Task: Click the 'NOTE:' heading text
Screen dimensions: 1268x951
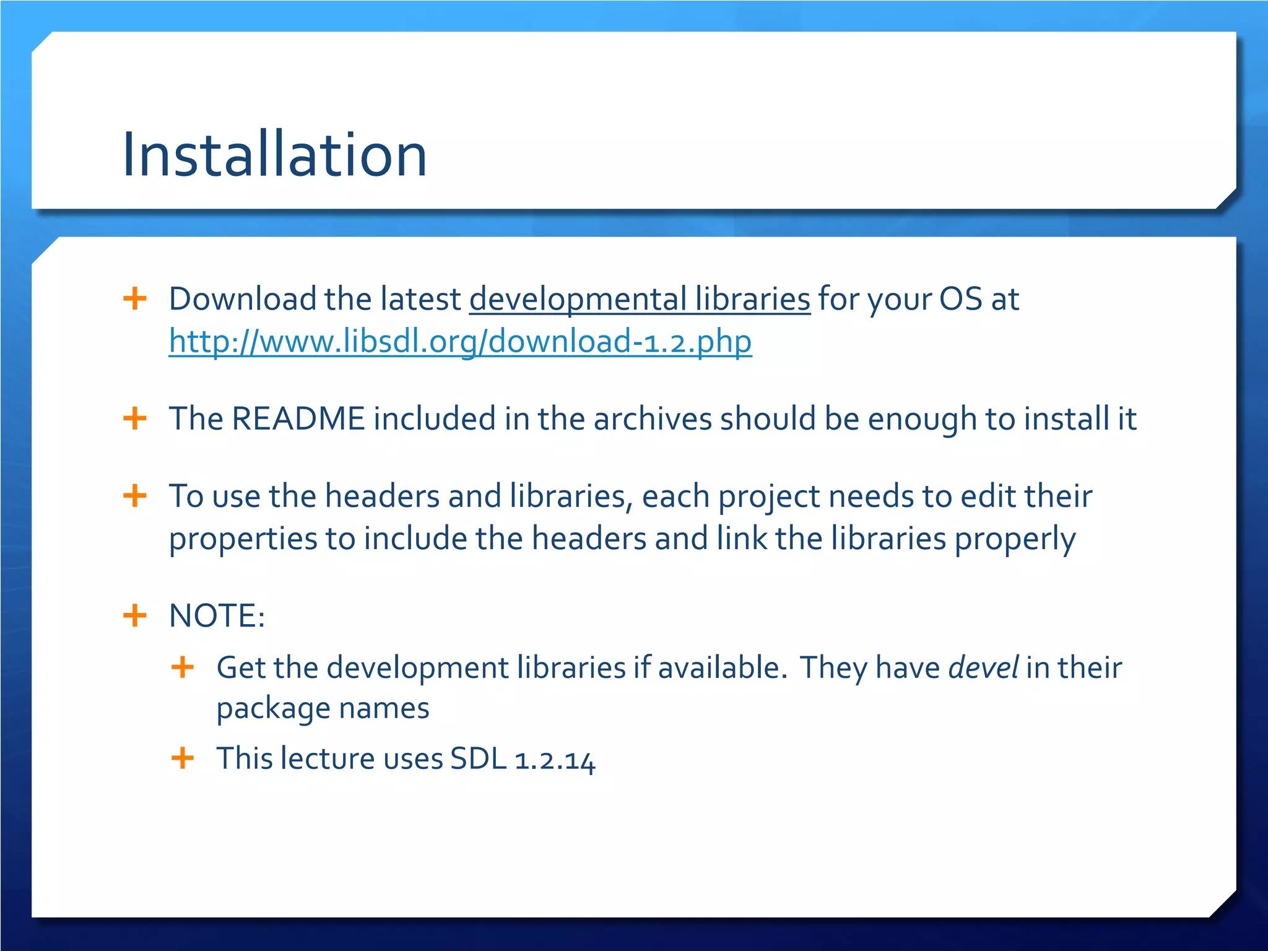Action: 217,616
